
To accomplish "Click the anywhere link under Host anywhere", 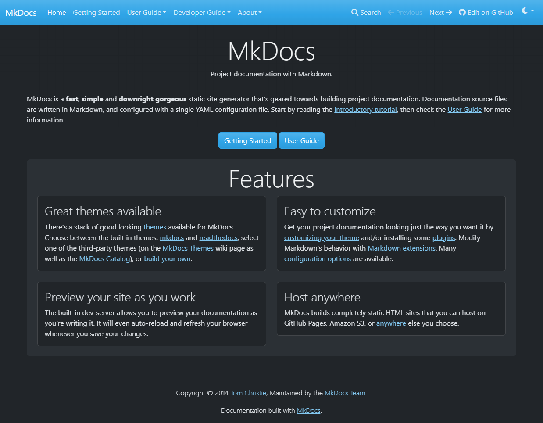I will point(391,323).
